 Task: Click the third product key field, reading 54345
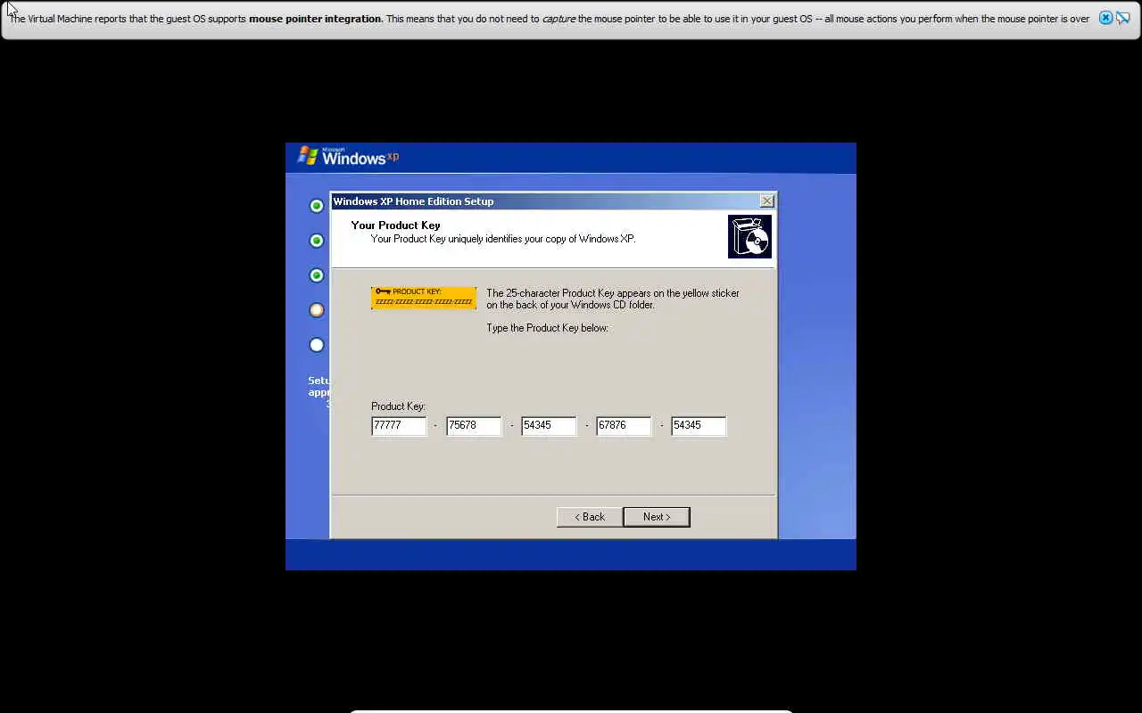point(549,425)
